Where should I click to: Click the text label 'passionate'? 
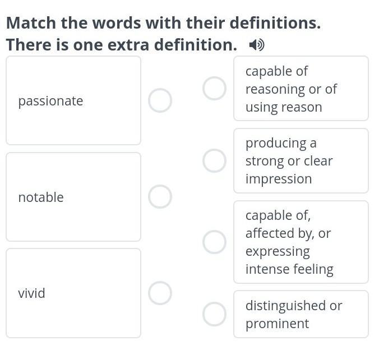[x=50, y=101]
